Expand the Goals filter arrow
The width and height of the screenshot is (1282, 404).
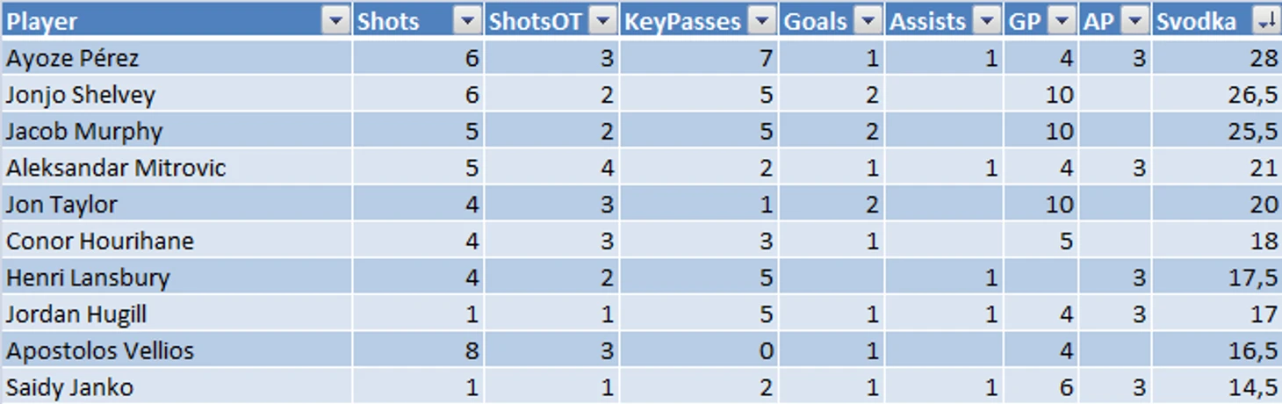click(x=868, y=22)
